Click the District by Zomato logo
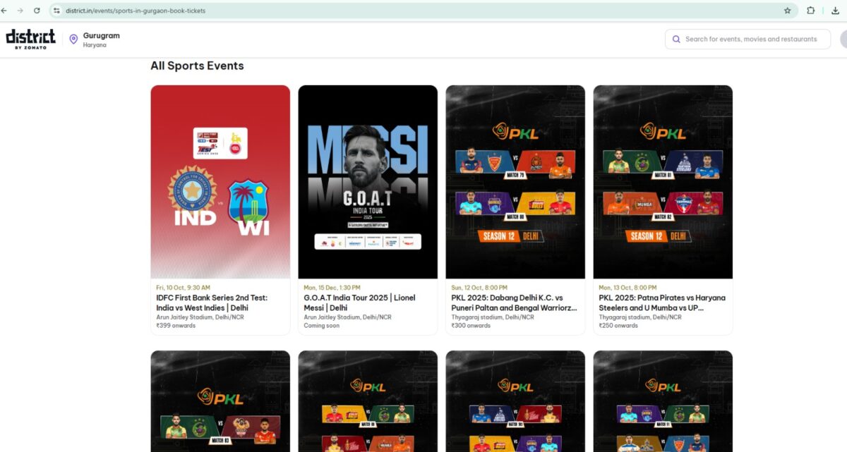Viewport: 847px width, 452px height. [x=30, y=39]
